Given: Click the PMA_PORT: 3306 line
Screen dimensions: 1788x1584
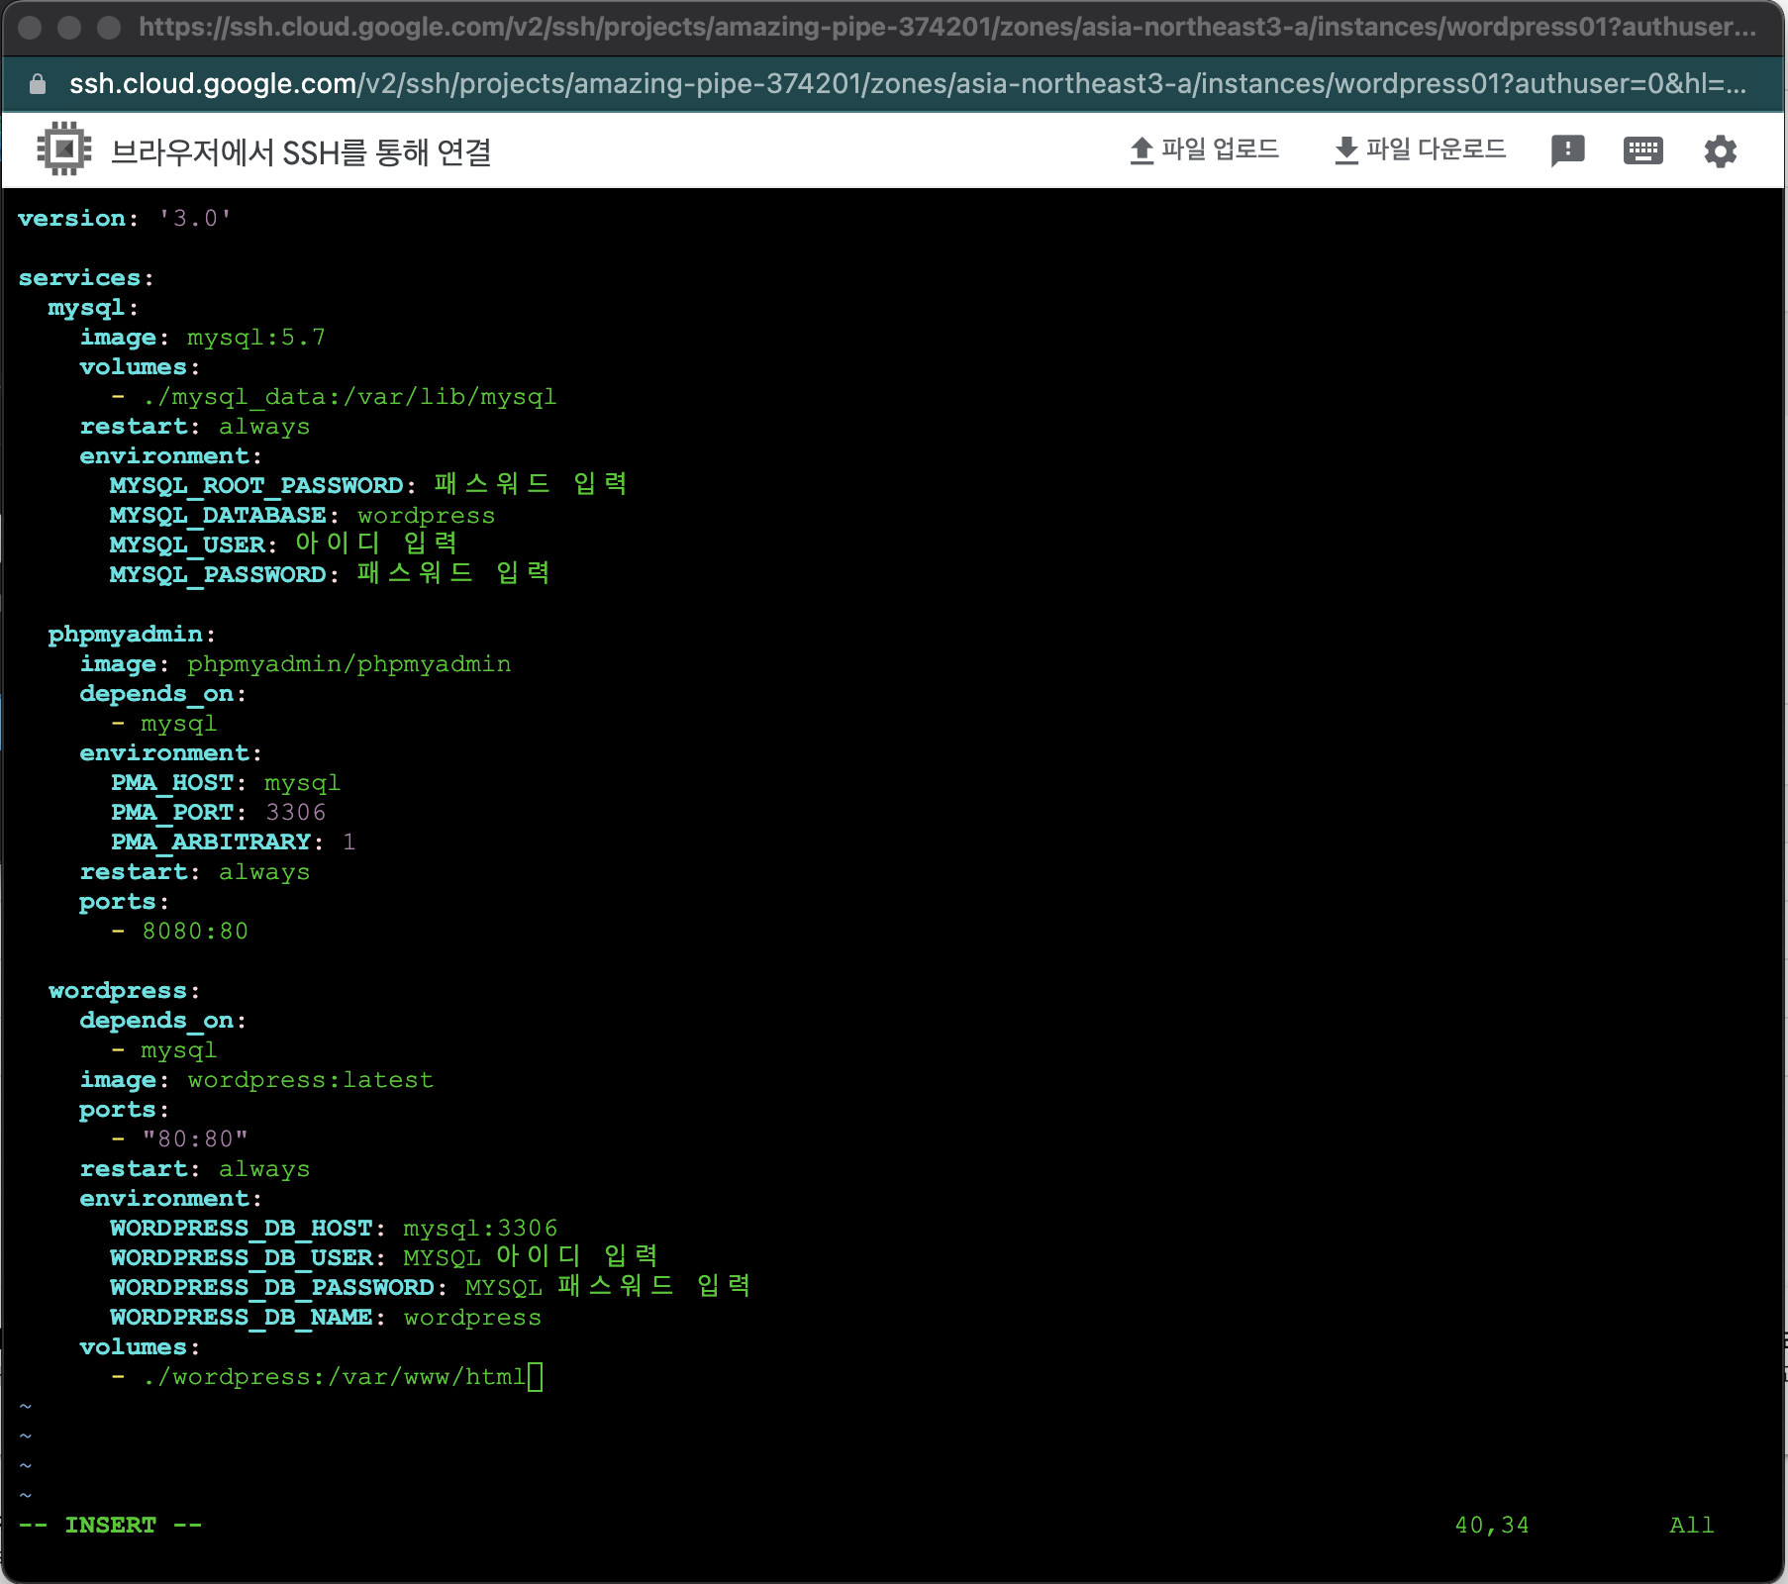Looking at the screenshot, I should pyautogui.click(x=218, y=813).
